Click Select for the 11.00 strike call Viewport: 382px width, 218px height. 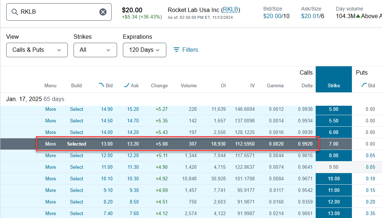pos(76,190)
